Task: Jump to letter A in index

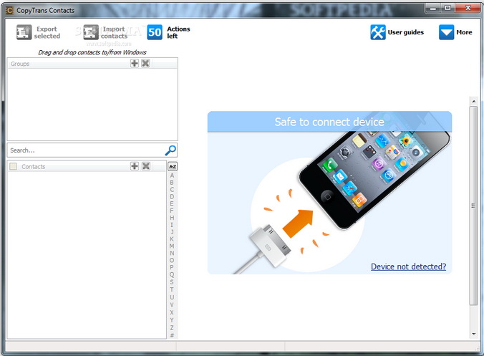Action: coord(172,175)
